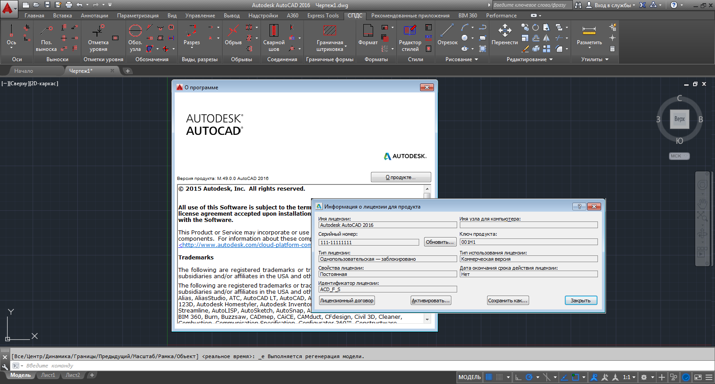Screen dimensions: 715x384
Task: Select the Разметить measure tool
Action: [x=589, y=36]
